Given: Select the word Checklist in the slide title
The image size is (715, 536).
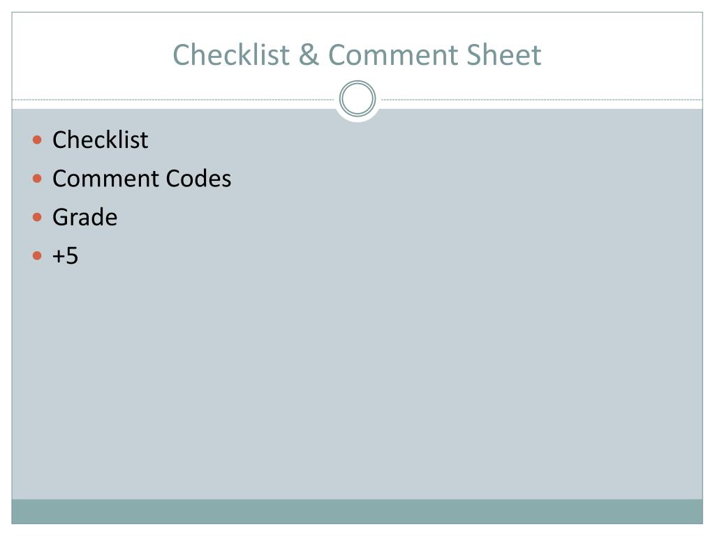Looking at the screenshot, I should pos(231,54).
